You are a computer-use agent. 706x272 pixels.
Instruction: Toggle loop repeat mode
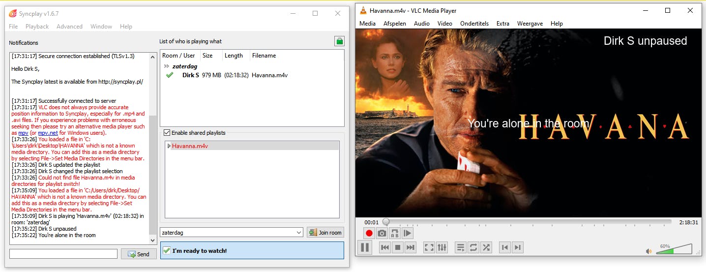point(473,247)
